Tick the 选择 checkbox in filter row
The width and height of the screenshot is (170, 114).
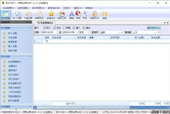47,41
